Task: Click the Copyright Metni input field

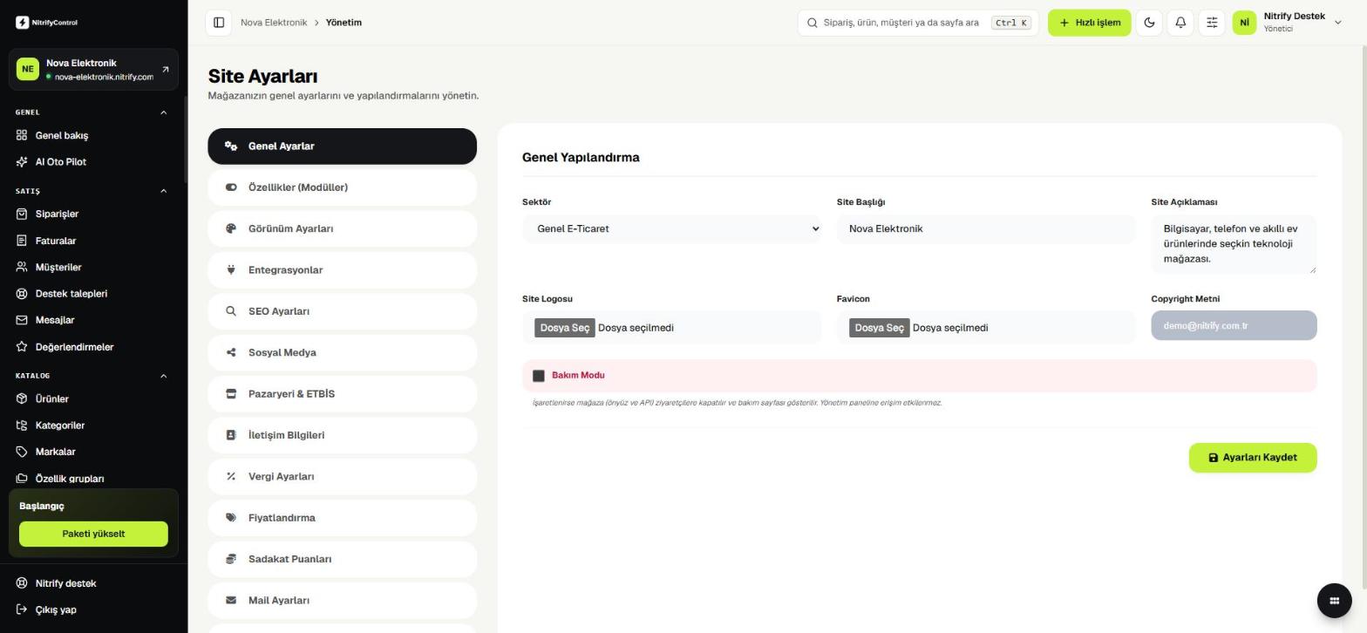Action: tap(1234, 325)
